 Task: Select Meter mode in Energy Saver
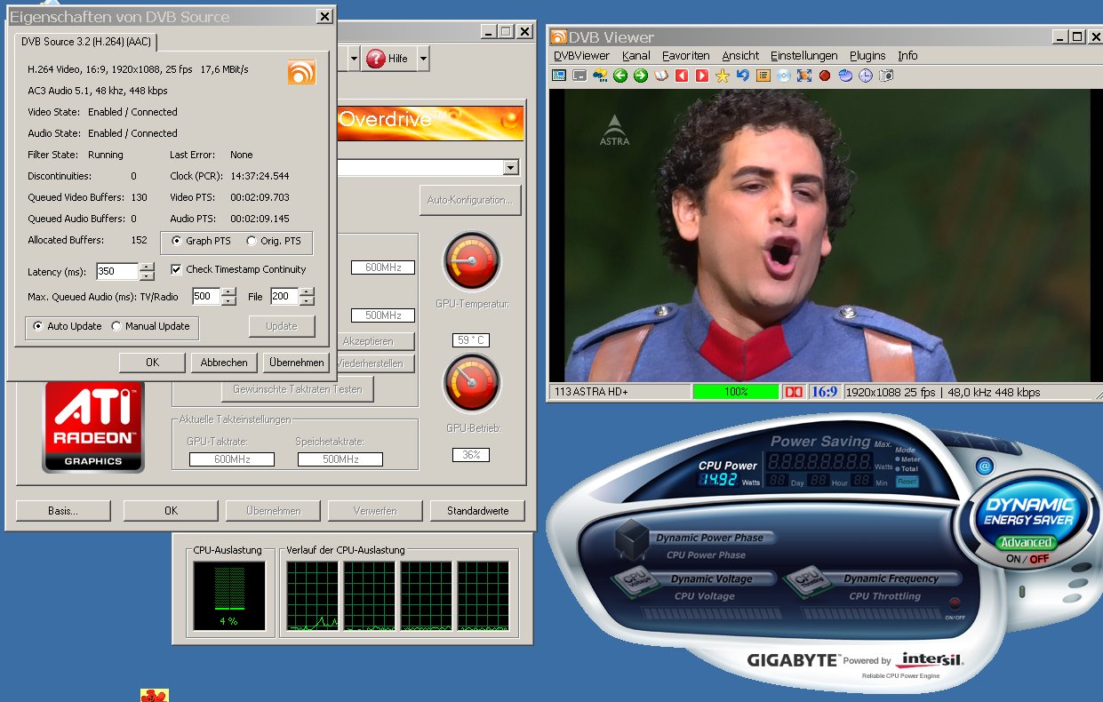click(x=898, y=459)
